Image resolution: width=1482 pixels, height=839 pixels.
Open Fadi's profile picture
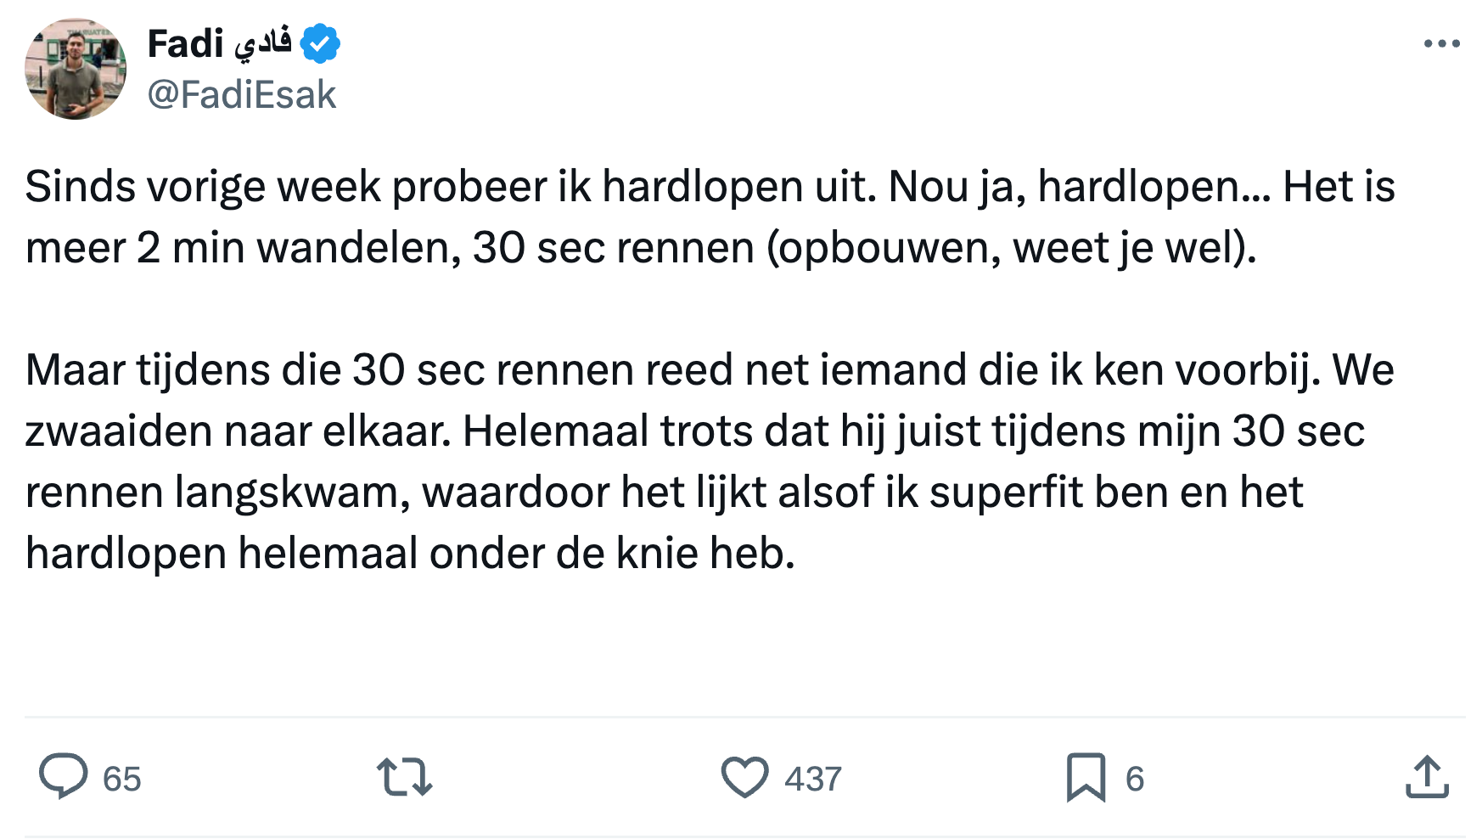pos(76,69)
